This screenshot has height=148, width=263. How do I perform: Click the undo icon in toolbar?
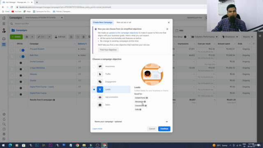click(x=78, y=37)
